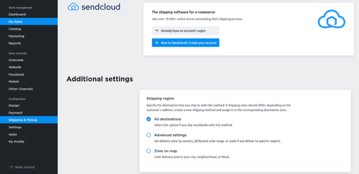Image resolution: width=359 pixels, height=174 pixels.
Task: Click Already have an account? Login!
Action: (185, 31)
